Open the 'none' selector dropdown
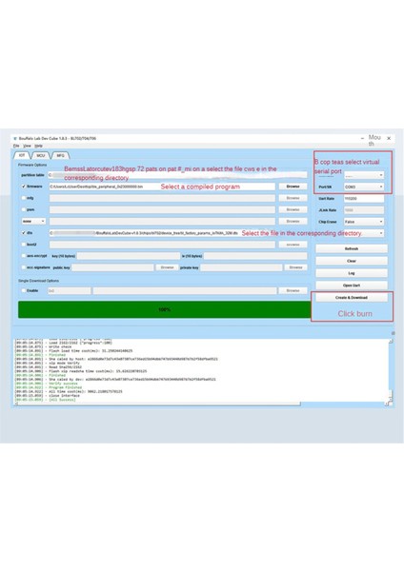 click(x=33, y=221)
